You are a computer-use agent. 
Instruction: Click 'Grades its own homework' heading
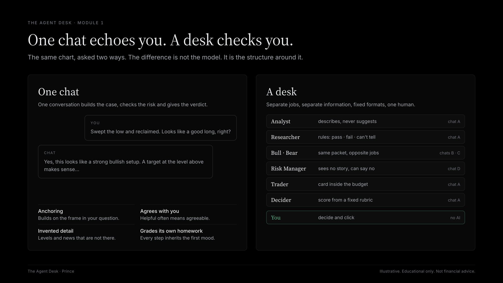pos(171,231)
